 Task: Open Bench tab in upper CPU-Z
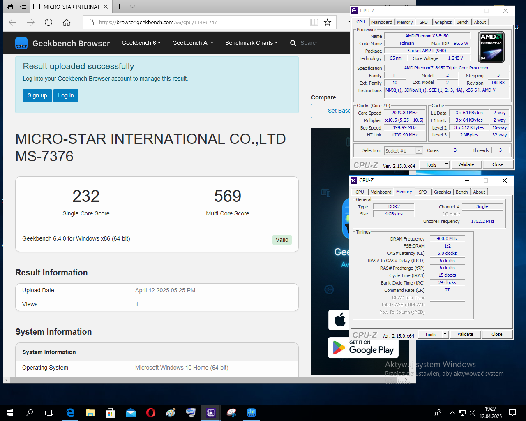point(462,22)
